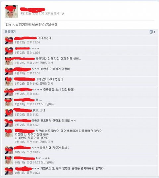This screenshot has height=178, width=159.
Task: Click timestamp 9월 29일 오후 5:52 under 한국은 왔으면서
Action: [x=26, y=125]
